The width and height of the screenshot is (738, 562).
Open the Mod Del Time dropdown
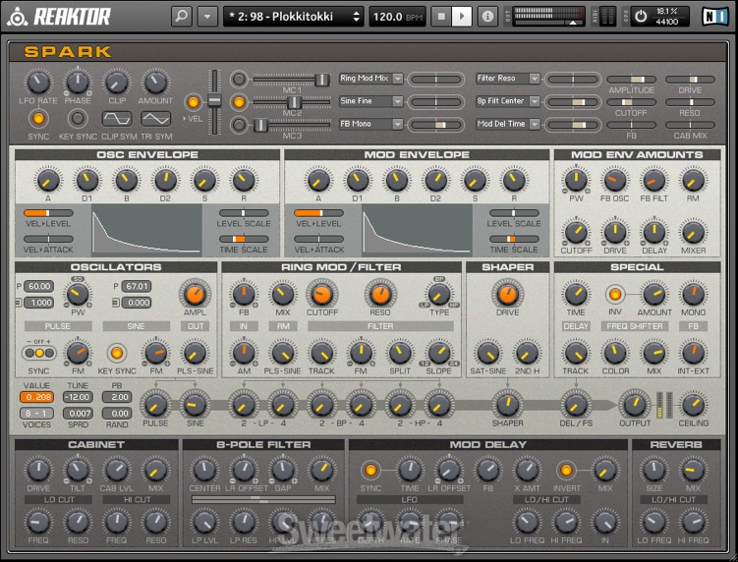[508, 124]
